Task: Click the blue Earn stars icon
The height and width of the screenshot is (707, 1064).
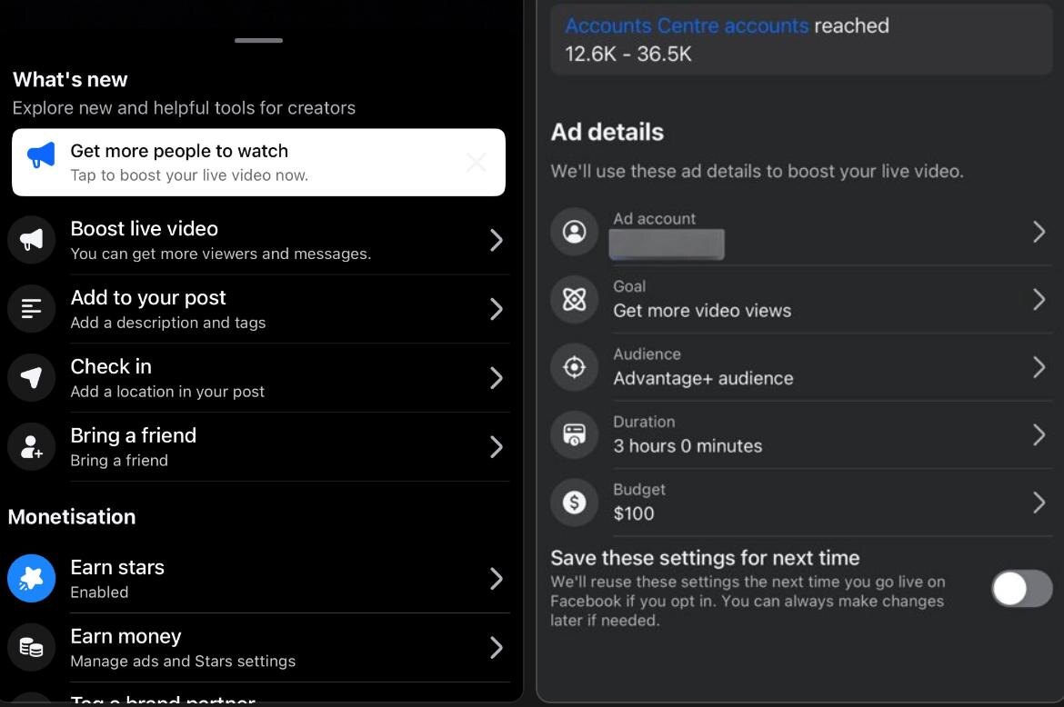Action: tap(31, 578)
